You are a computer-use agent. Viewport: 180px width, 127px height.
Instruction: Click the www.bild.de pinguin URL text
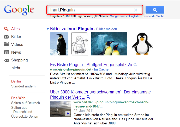111,104
